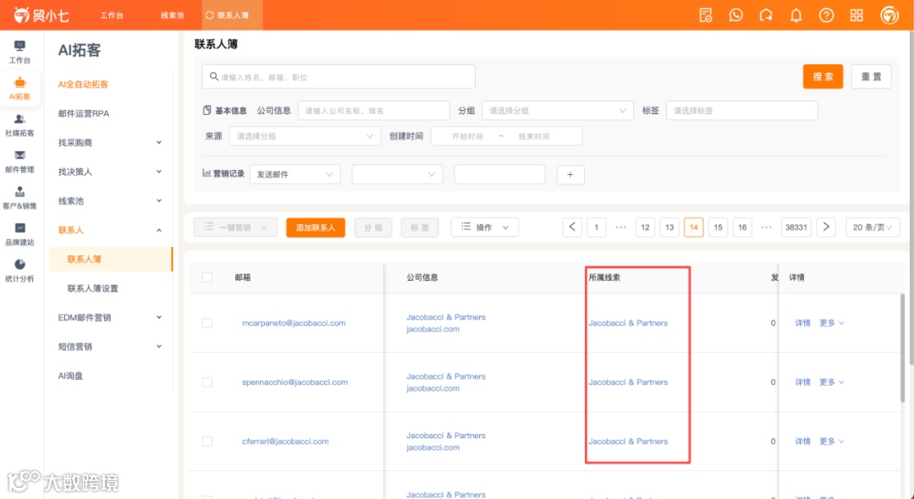Open cferrari row's 所属线索 Jacobacci & Partners link
Screen dimensions: 914x499
click(x=628, y=441)
